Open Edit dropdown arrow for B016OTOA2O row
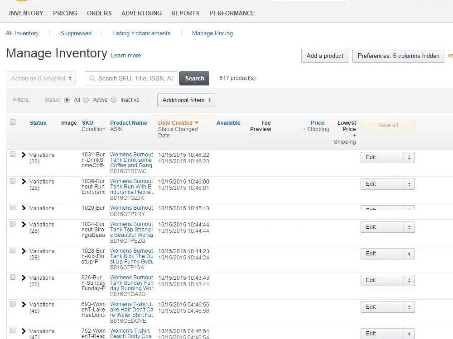 409,281
